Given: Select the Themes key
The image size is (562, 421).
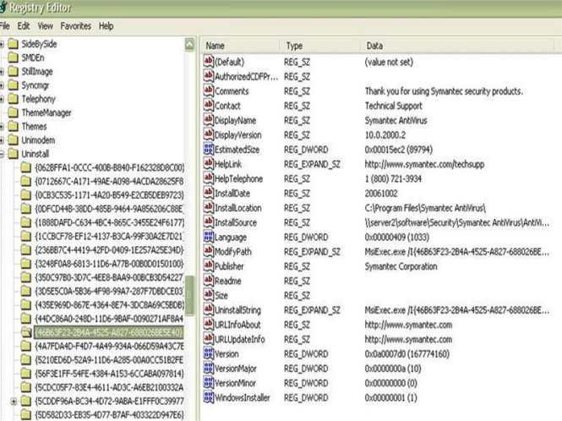Looking at the screenshot, I should [34, 126].
